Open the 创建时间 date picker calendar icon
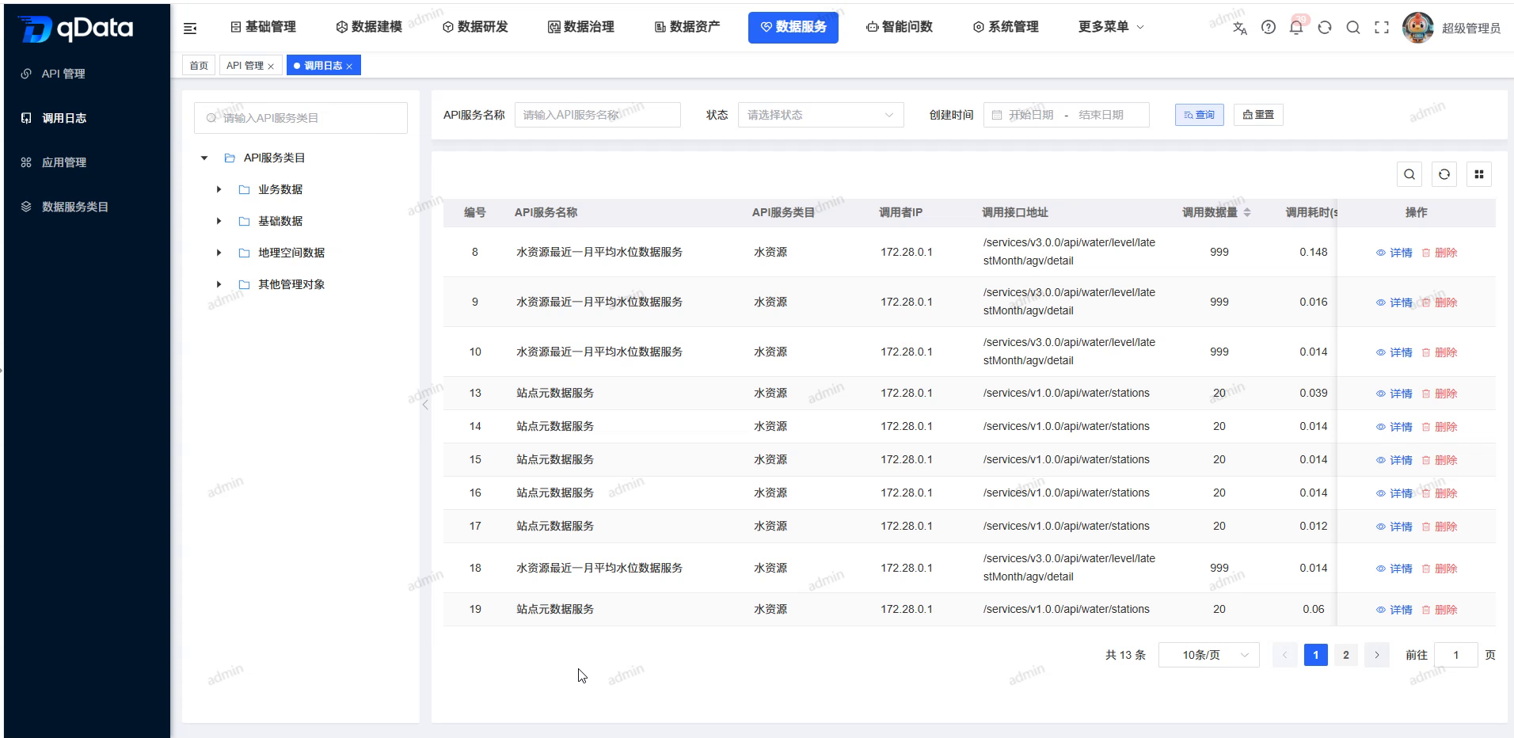Viewport: 1514px width, 738px height. (x=997, y=115)
